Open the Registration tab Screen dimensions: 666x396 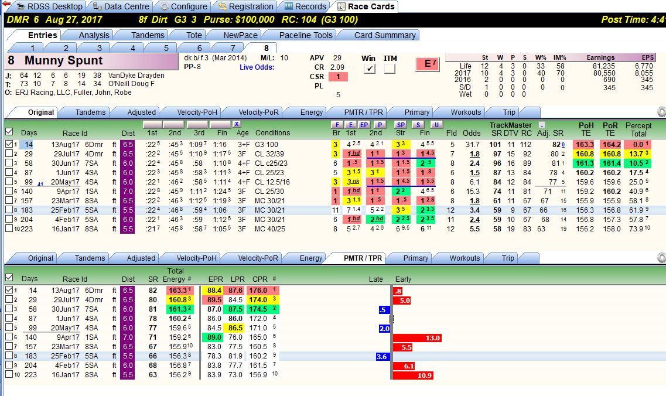click(x=245, y=6)
